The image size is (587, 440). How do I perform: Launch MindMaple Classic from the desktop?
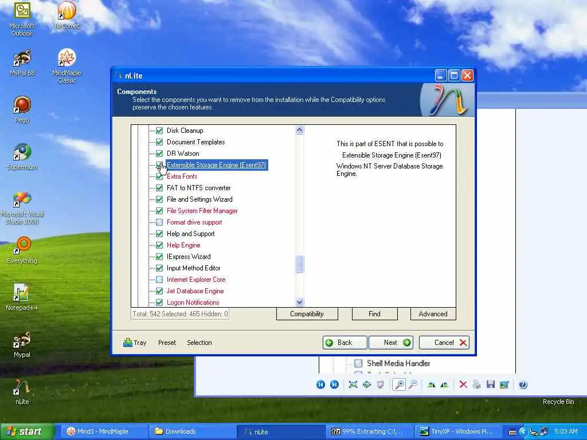[x=66, y=66]
